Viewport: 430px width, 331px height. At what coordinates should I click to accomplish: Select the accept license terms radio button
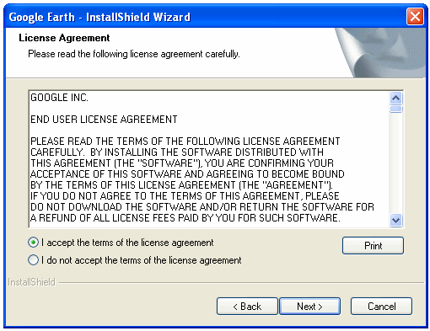coord(33,243)
